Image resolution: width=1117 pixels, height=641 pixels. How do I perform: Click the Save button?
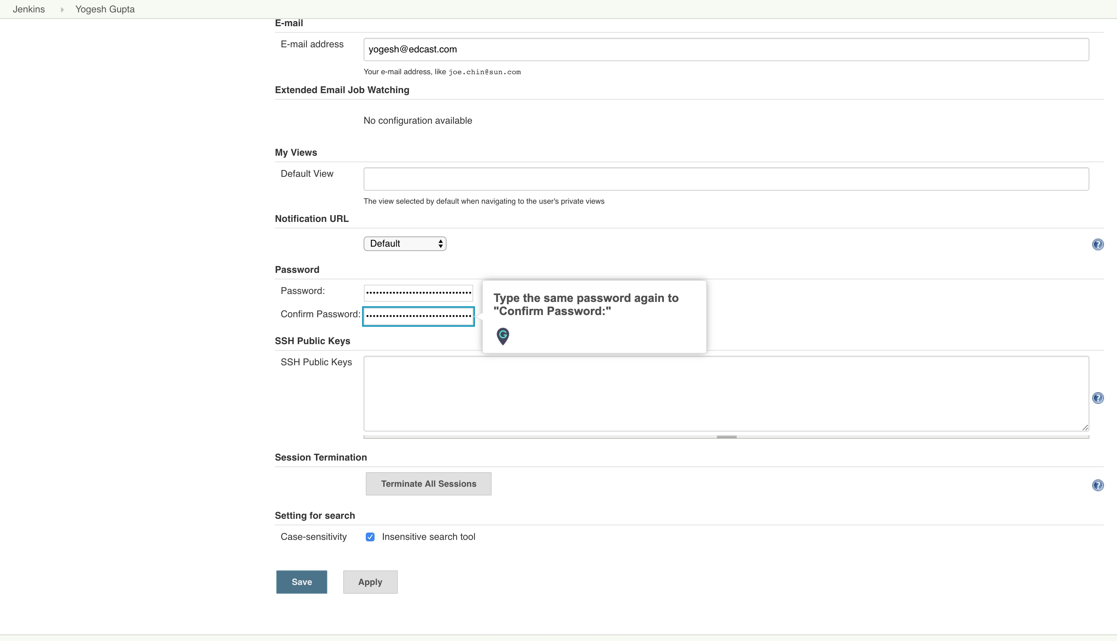click(301, 582)
